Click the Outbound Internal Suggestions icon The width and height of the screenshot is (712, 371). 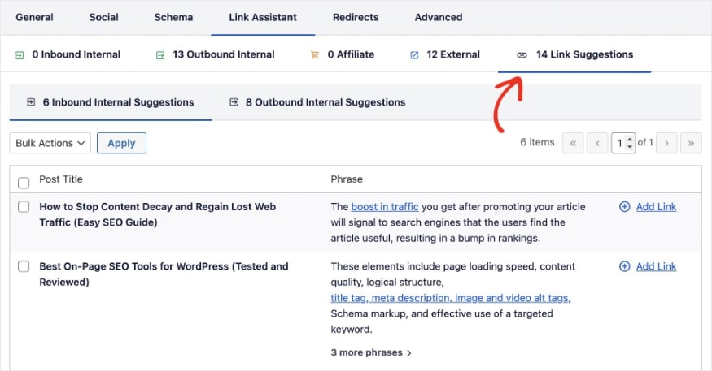(234, 102)
